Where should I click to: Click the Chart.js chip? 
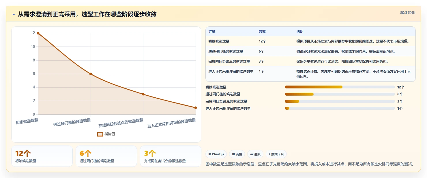pyautogui.click(x=216, y=154)
